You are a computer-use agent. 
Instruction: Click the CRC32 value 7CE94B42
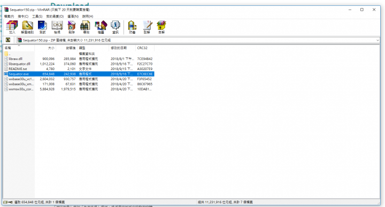[x=145, y=59]
